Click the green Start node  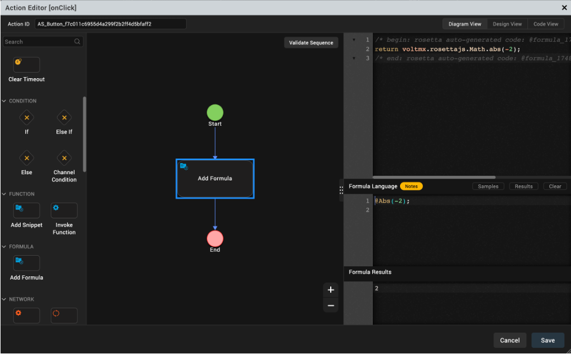(x=215, y=113)
